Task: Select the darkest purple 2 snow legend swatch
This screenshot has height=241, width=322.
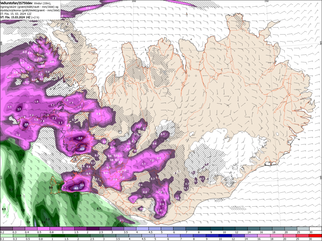Action: [x=93, y=229]
